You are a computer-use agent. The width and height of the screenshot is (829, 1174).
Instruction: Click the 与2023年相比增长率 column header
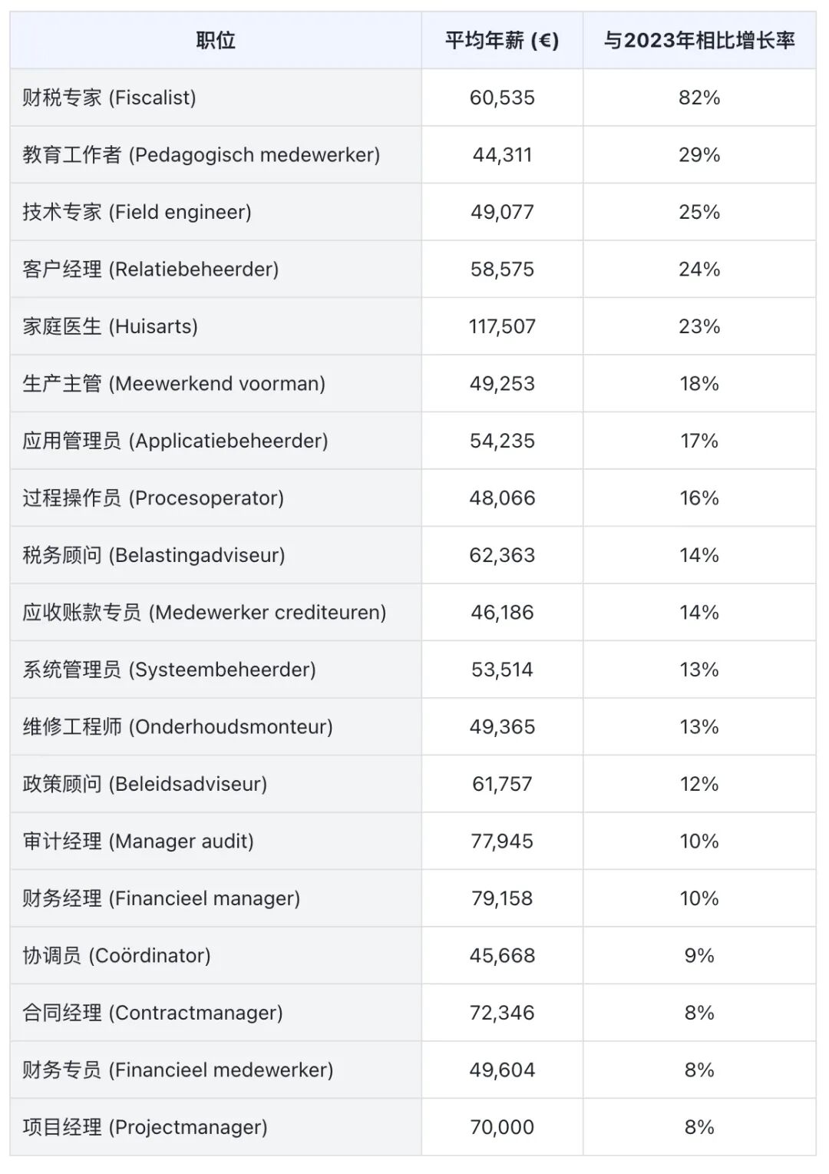coord(699,40)
